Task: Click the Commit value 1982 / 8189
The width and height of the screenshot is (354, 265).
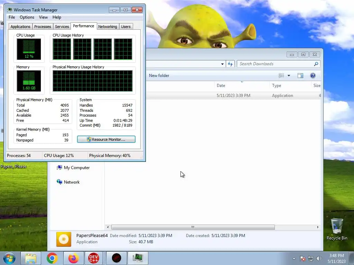Action: pos(122,125)
